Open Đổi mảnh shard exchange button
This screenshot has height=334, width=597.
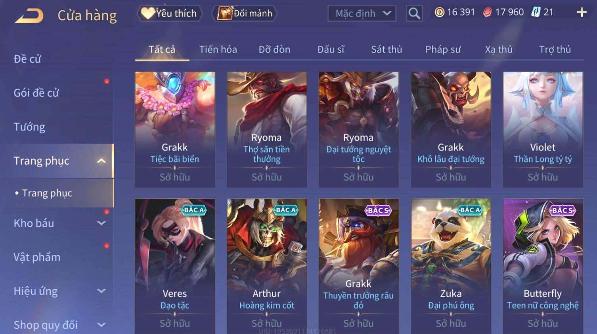coord(245,13)
